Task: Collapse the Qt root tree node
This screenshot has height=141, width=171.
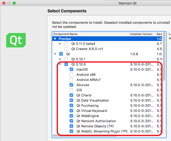Action: pyautogui.click(x=55, y=54)
